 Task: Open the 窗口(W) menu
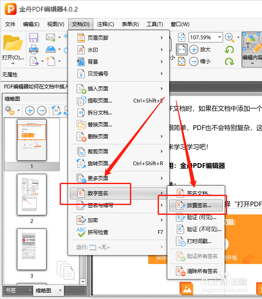[180, 24]
